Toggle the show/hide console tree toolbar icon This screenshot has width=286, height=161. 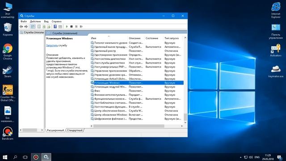[33, 27]
